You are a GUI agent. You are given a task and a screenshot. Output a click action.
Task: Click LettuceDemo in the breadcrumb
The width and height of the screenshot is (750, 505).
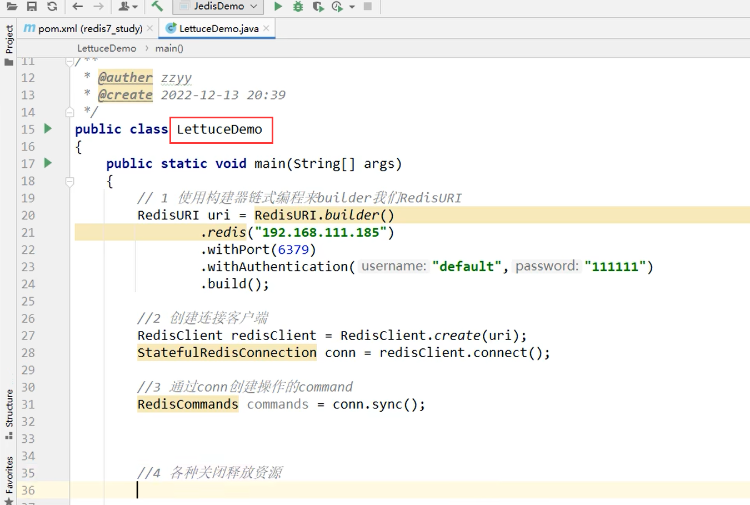(107, 48)
